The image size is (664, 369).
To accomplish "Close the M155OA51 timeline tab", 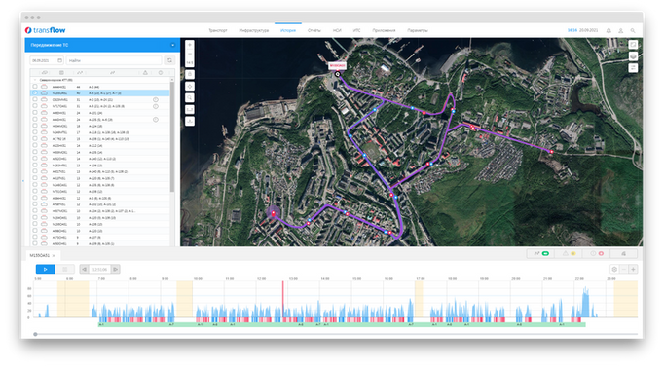I will [54, 255].
